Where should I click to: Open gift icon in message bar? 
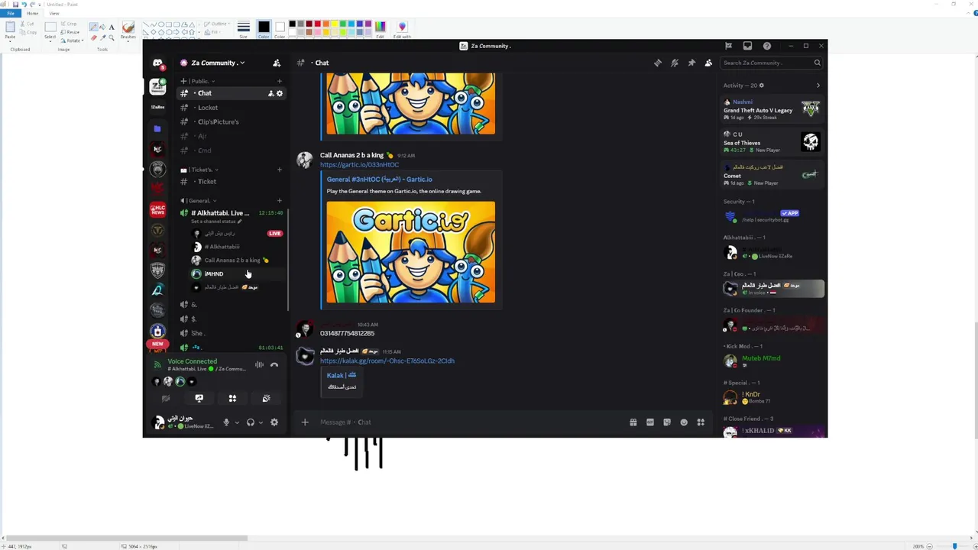click(633, 422)
